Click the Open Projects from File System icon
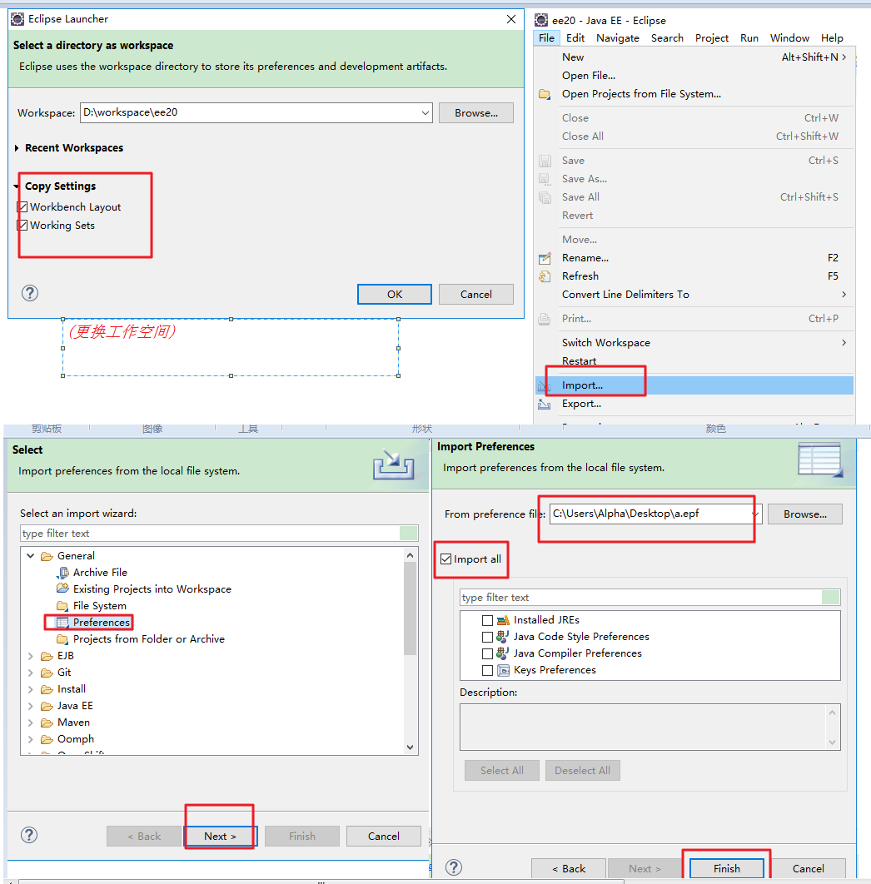The height and width of the screenshot is (884, 871). click(x=545, y=94)
